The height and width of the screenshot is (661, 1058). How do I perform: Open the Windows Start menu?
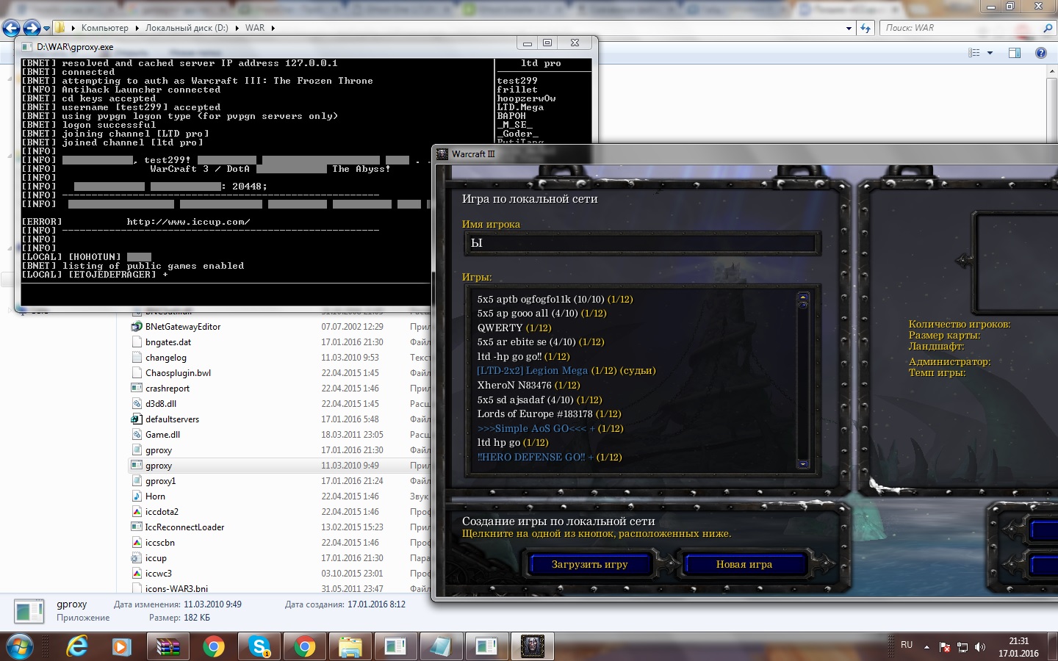pyautogui.click(x=19, y=647)
